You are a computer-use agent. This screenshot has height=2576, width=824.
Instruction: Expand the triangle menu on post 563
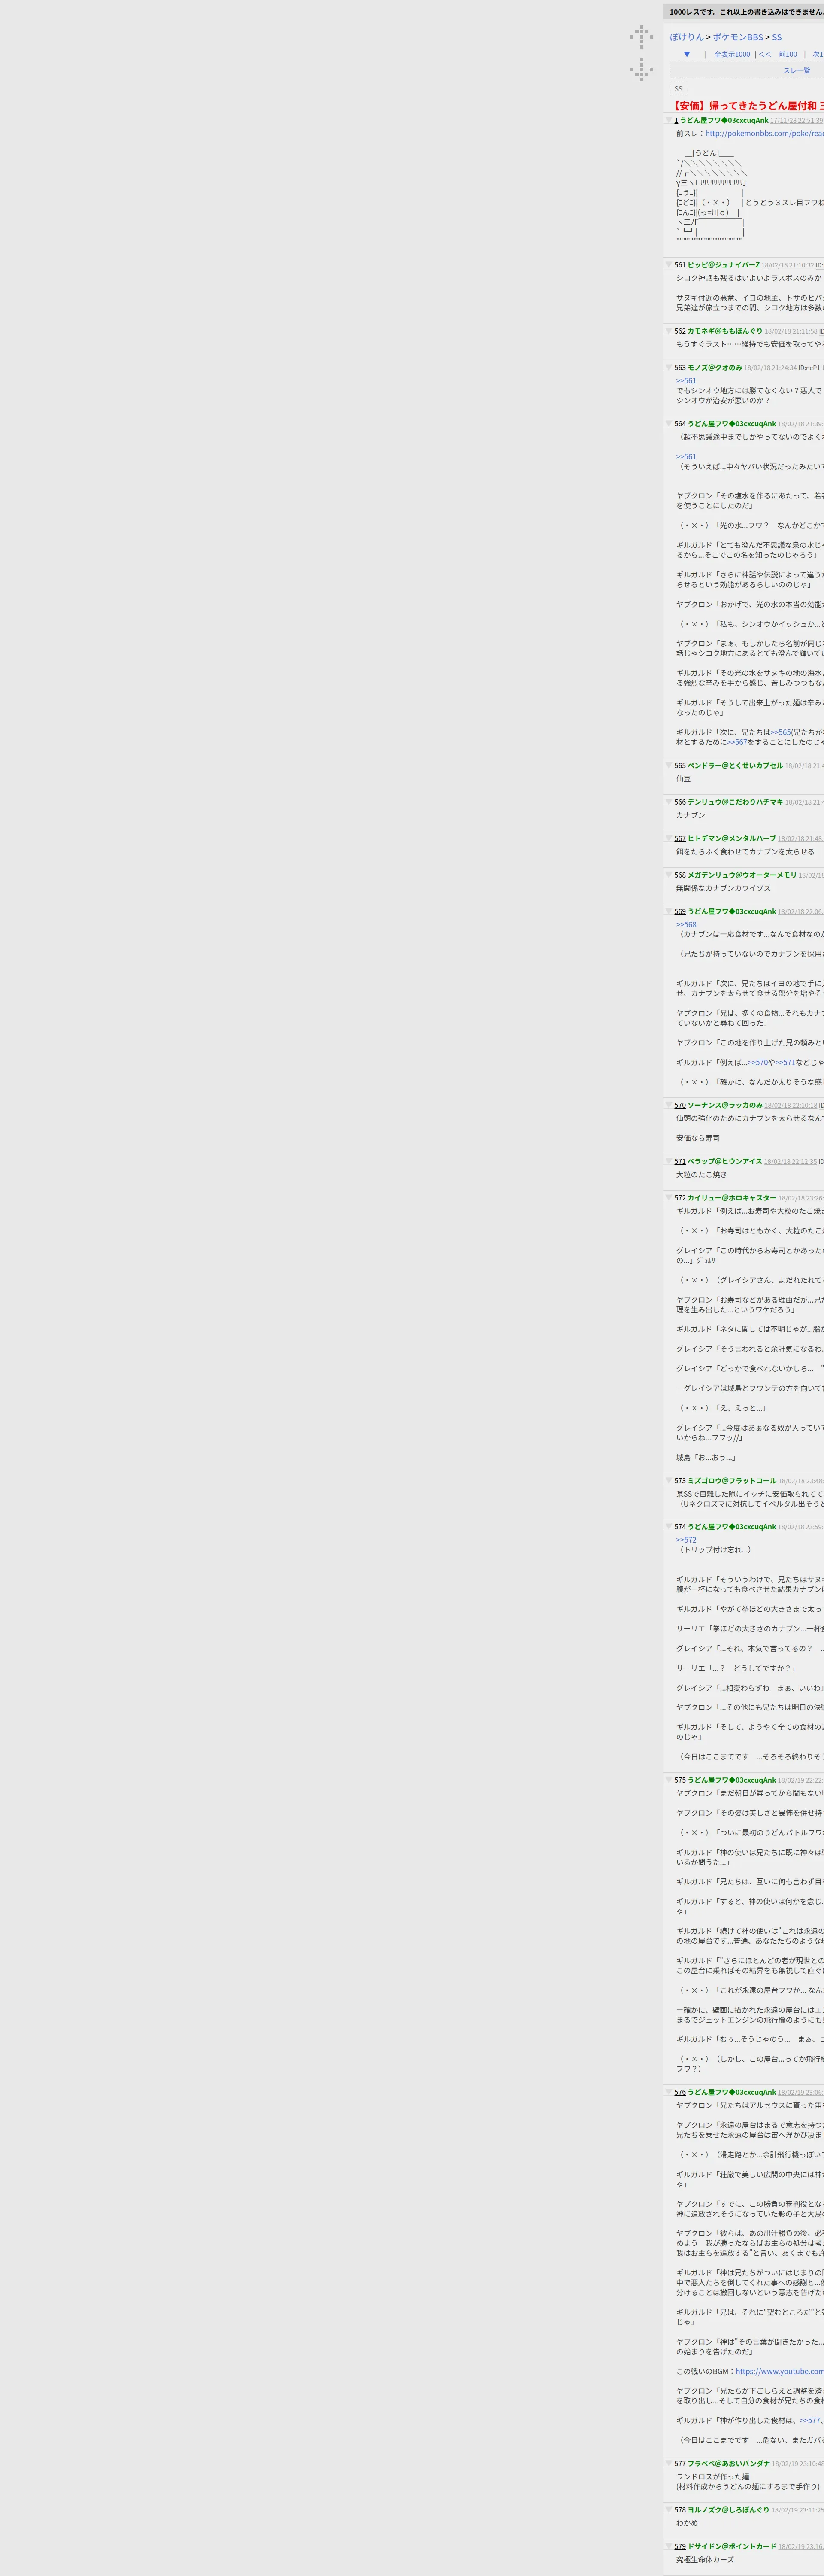point(670,367)
